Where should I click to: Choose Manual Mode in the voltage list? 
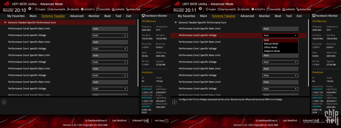(x=280, y=44)
